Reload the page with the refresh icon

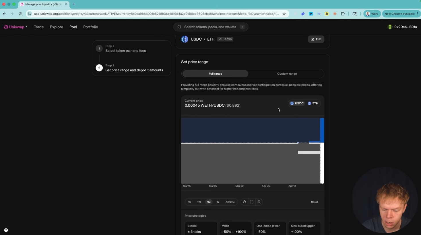click(20, 14)
